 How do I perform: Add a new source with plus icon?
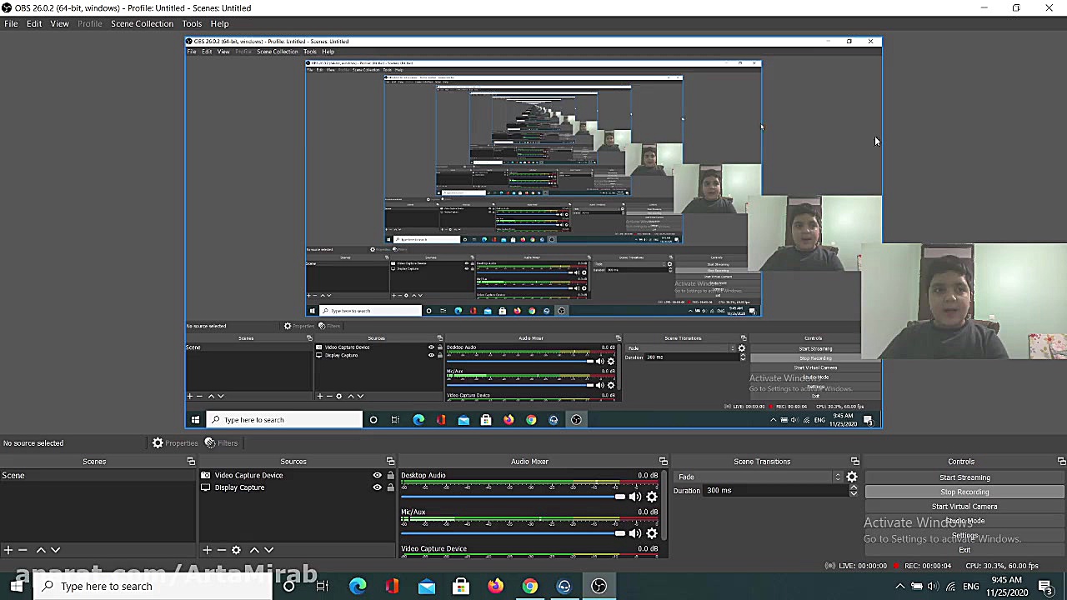[207, 550]
